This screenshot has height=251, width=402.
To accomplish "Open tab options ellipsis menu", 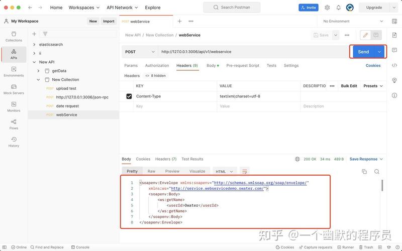I will [x=191, y=21].
